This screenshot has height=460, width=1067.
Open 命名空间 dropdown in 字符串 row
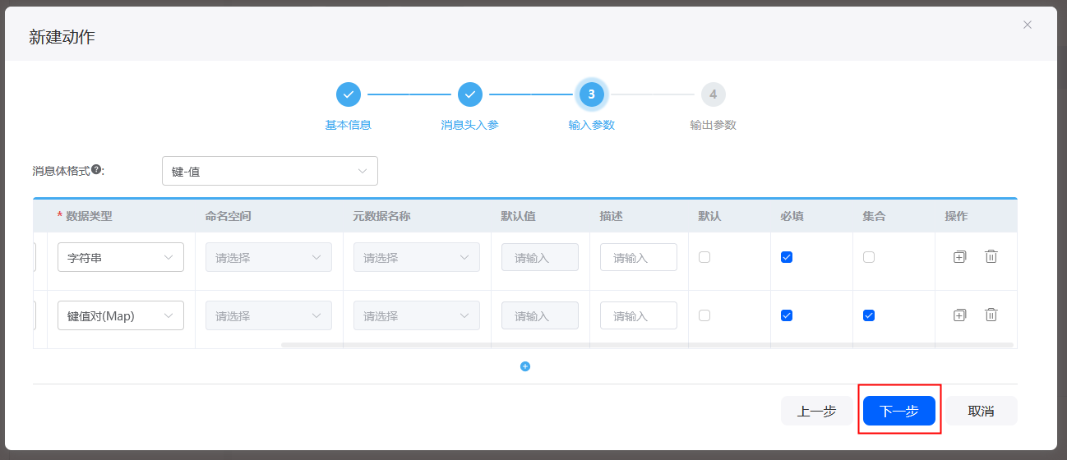(269, 257)
